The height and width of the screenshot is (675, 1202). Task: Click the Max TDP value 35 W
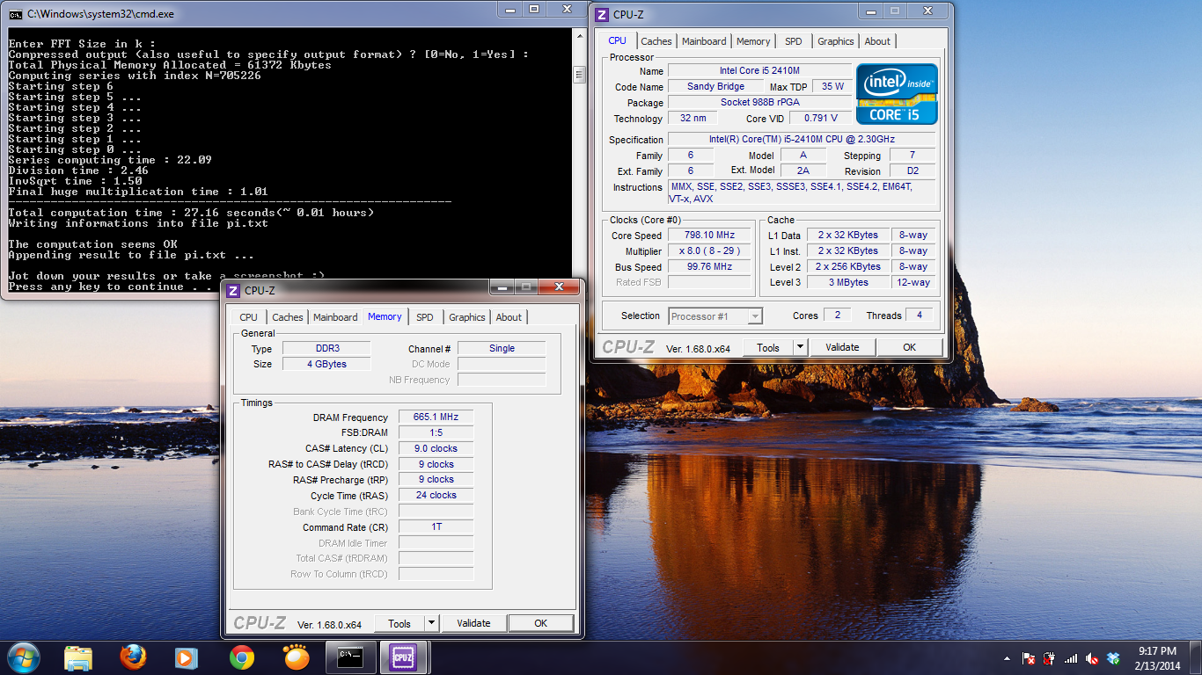click(832, 86)
